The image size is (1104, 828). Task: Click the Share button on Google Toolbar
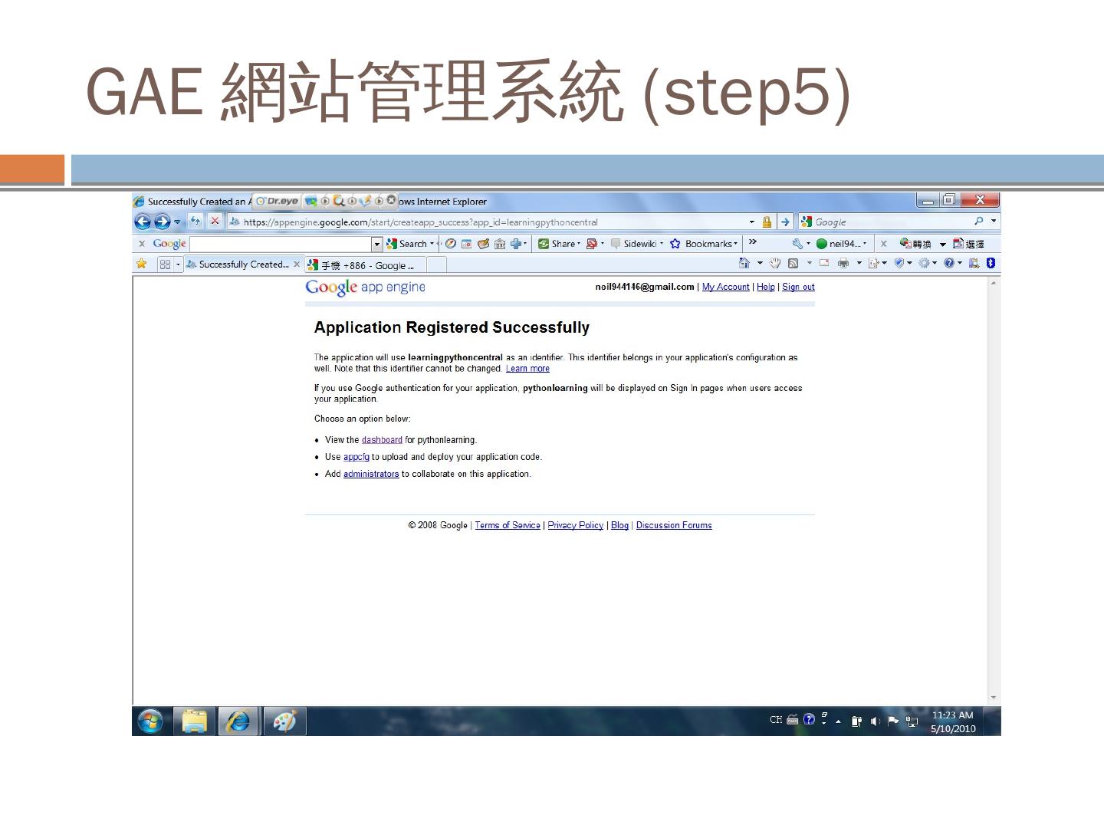[559, 244]
